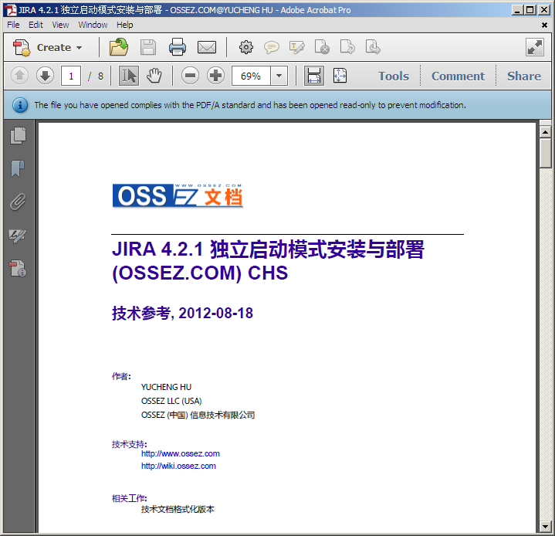
Task: Print the document with printer icon
Action: point(178,47)
